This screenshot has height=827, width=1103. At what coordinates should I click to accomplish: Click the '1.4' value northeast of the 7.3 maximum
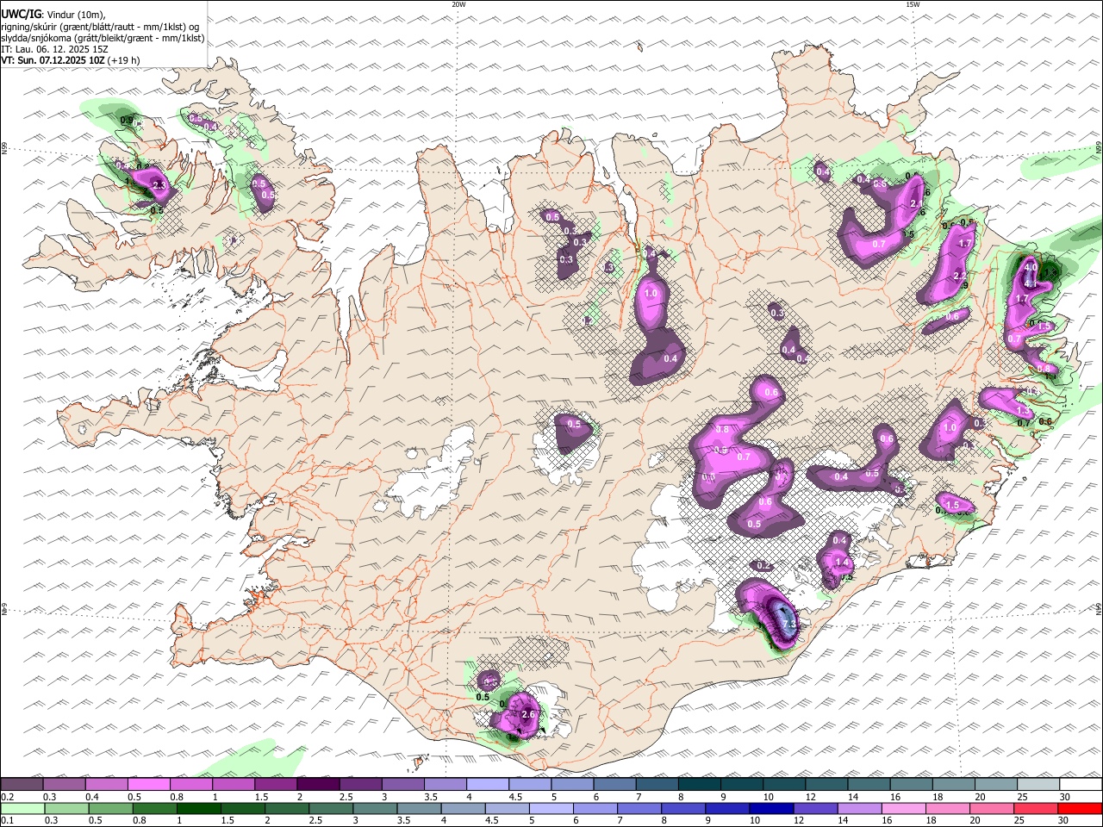click(843, 563)
